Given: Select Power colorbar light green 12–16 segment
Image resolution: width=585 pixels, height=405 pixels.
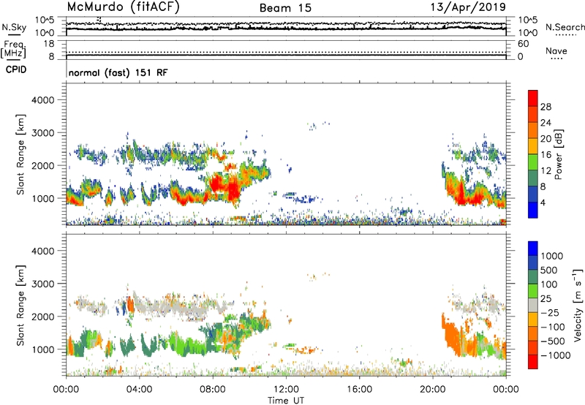Looking at the screenshot, I should coord(533,162).
